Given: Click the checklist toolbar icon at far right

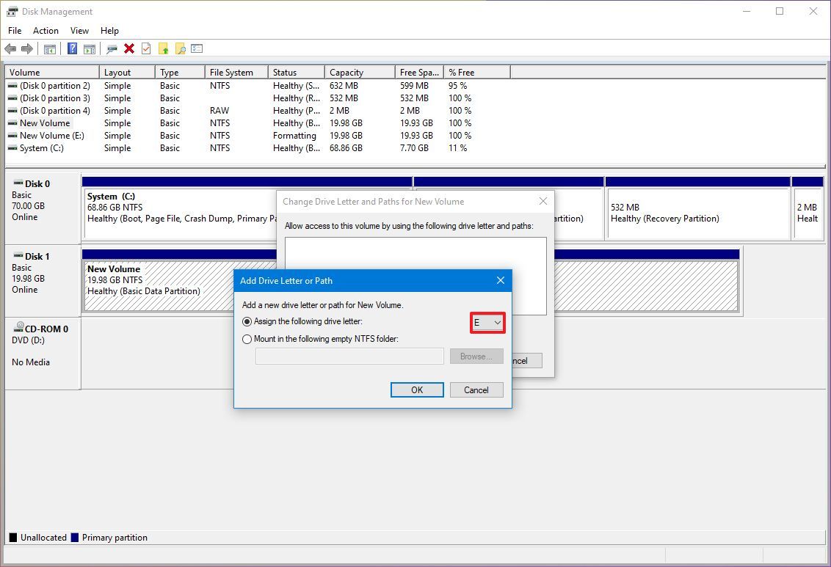Looking at the screenshot, I should (x=196, y=48).
